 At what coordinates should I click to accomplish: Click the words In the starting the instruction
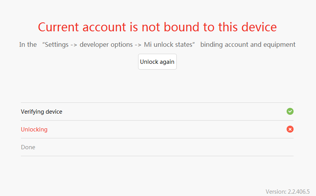coord(28,44)
